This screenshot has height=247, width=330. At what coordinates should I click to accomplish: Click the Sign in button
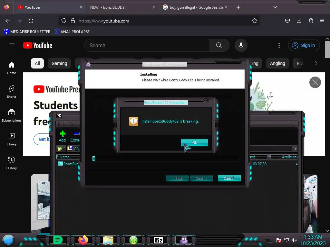pos(304,45)
